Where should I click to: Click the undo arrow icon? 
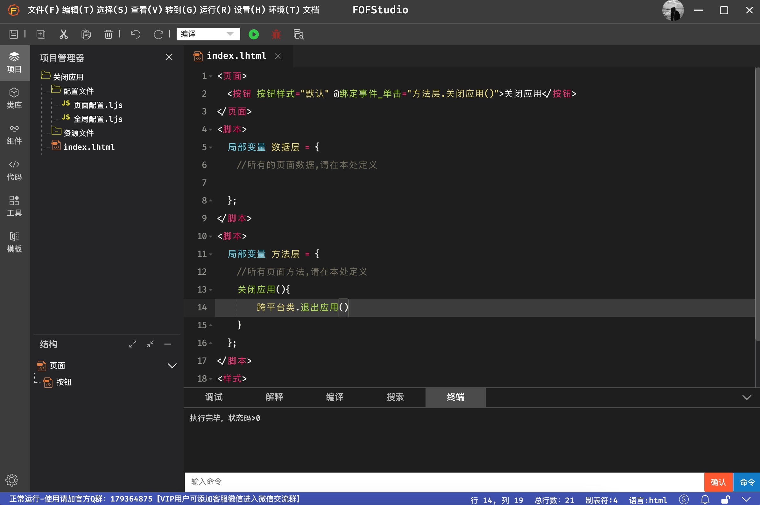coord(136,34)
